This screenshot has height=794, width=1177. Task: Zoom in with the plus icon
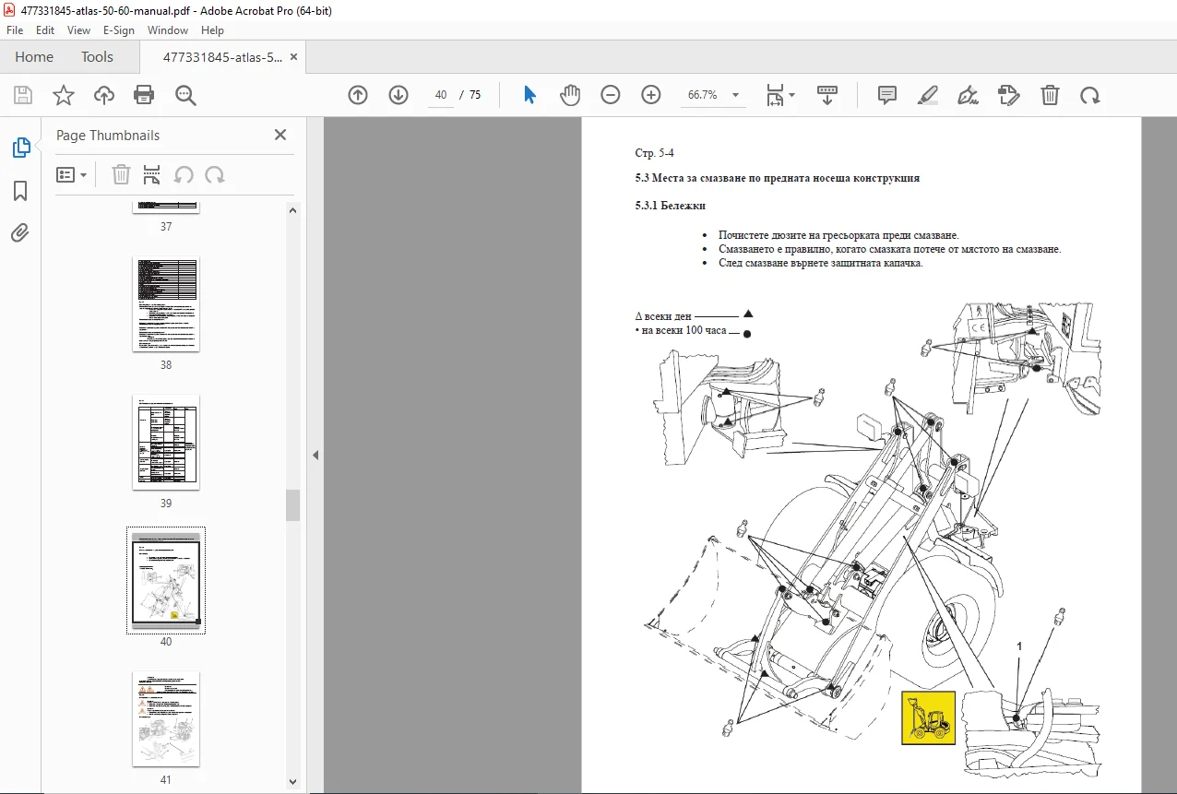[x=651, y=95]
